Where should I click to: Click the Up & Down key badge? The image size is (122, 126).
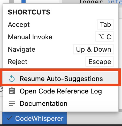[94, 49]
